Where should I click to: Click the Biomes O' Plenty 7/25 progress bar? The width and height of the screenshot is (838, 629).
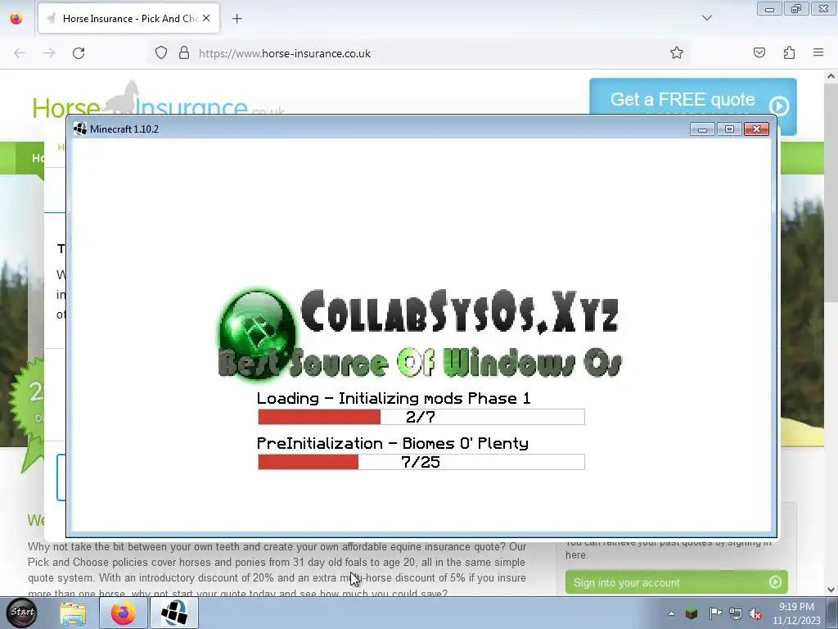coord(421,462)
